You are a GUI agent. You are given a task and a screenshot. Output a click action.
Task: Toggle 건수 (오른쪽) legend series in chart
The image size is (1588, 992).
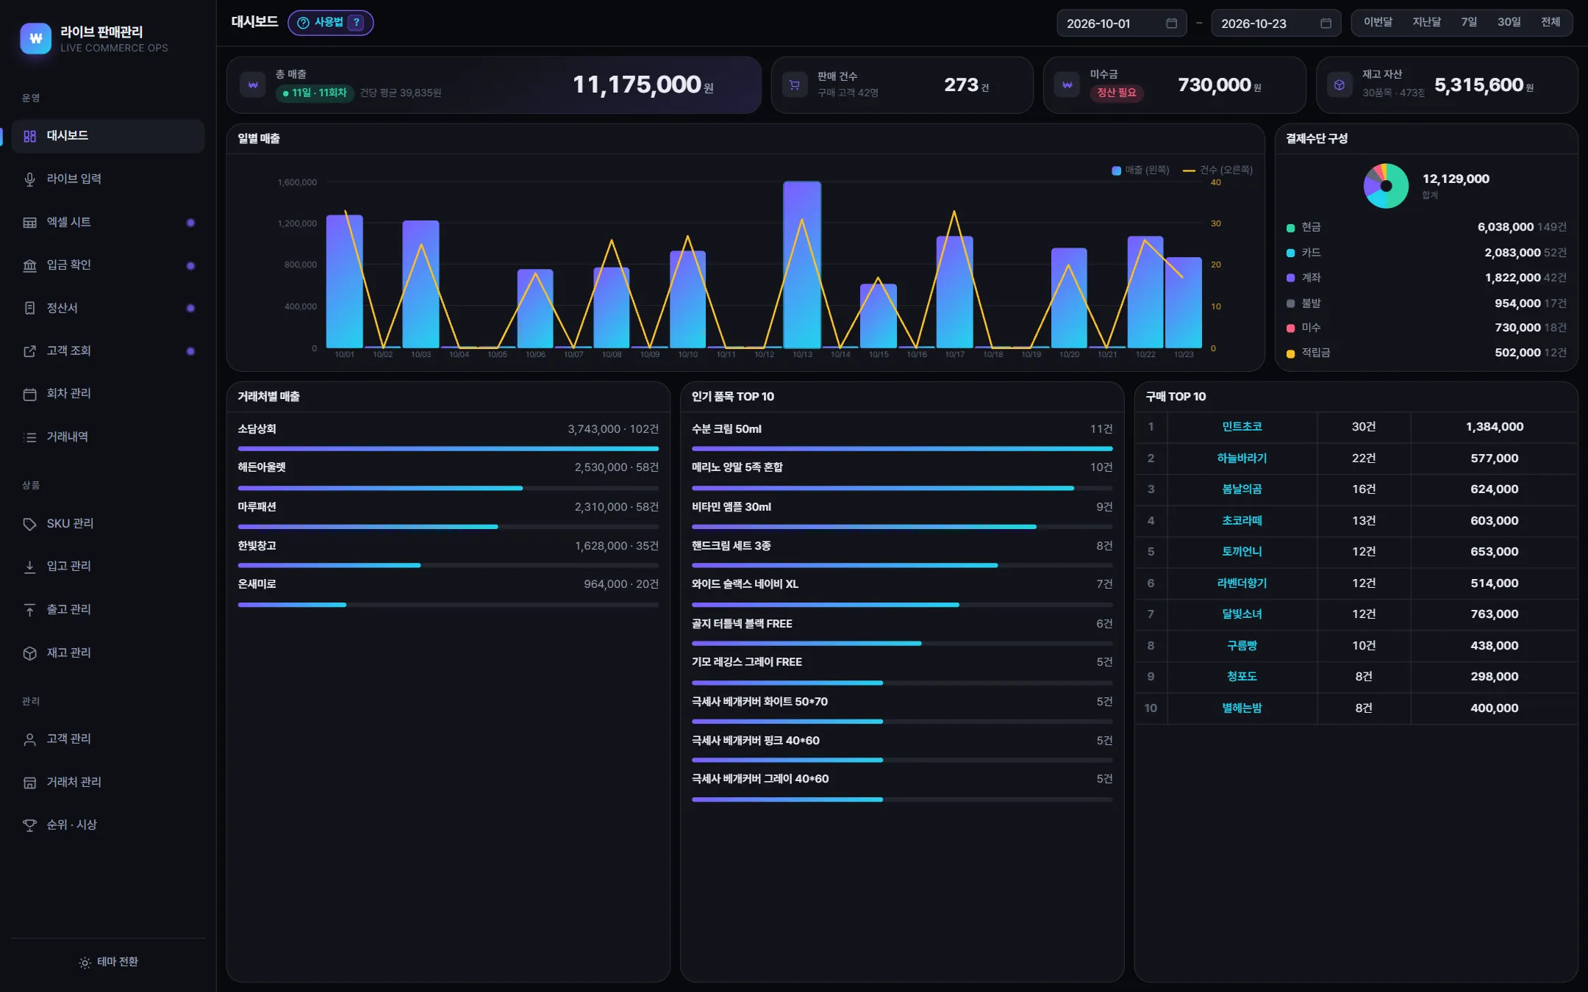click(1217, 170)
